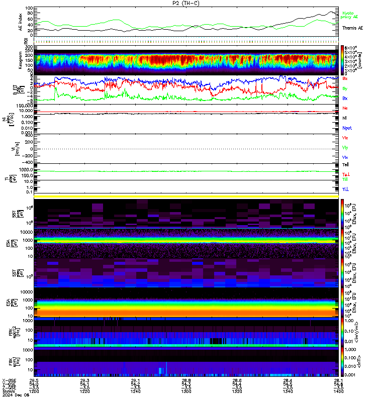Select the blue Vix legend label
This screenshot has width=377, height=402.
click(345, 157)
